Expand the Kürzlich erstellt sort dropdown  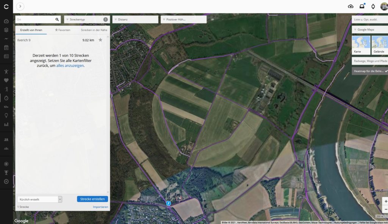pos(39,199)
